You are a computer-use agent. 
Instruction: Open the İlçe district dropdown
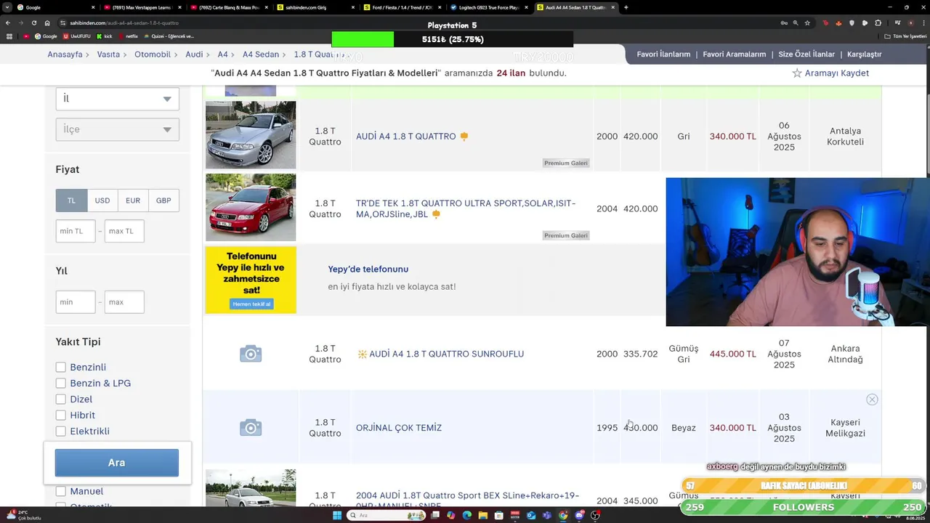point(117,129)
